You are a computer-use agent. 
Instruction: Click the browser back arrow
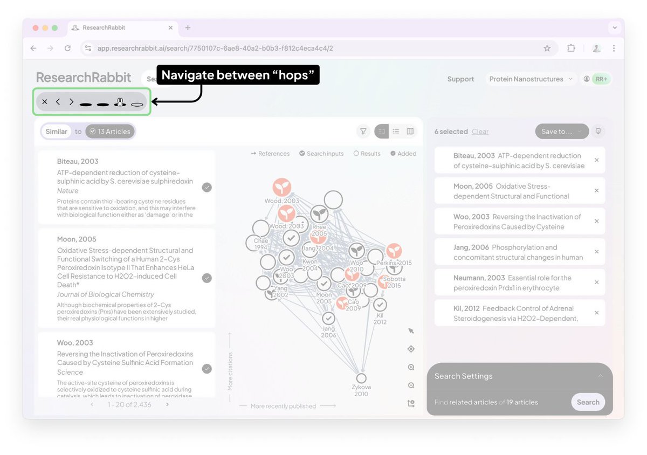pos(33,48)
